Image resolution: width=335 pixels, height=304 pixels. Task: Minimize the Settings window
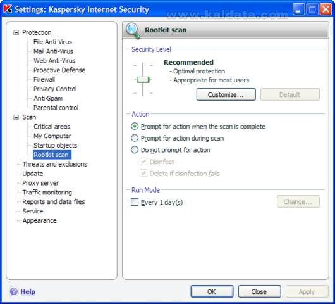tap(298, 9)
